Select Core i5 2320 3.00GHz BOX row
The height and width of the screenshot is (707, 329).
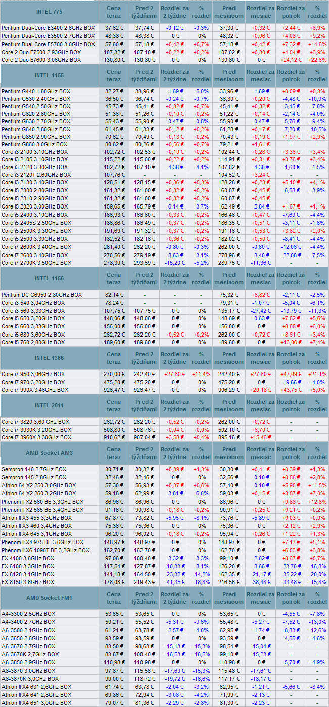pos(164,206)
